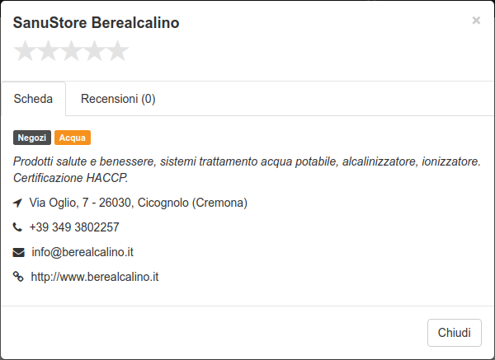Viewport: 495px width, 360px height.
Task: Click the phone number +39 349 3802257
Action: coord(74,227)
